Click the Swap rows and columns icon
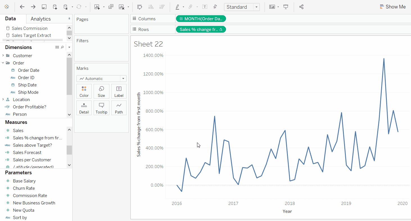The height and width of the screenshot is (221, 411). 140,7
